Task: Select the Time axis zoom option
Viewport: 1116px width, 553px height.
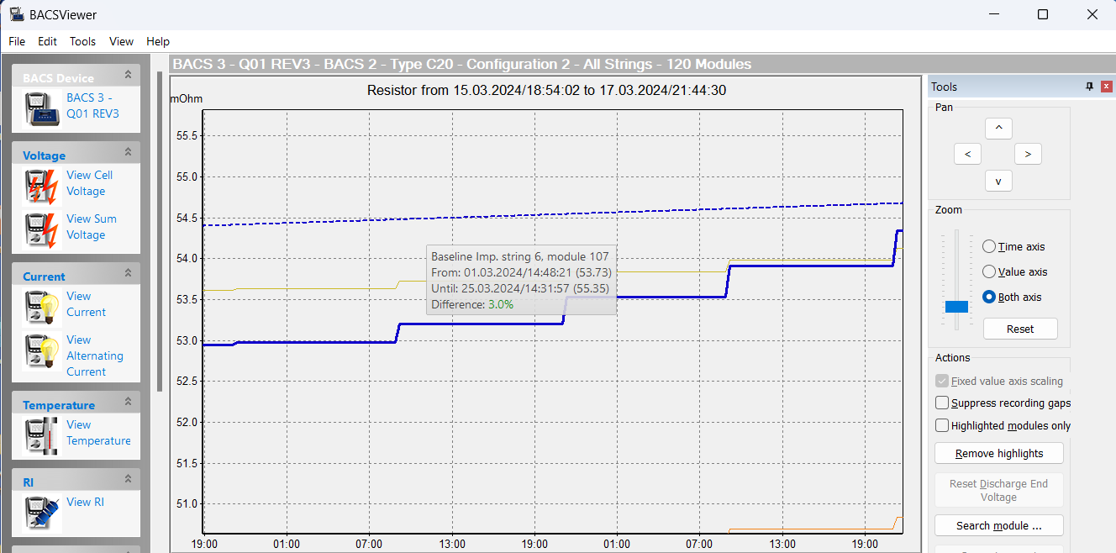Action: coord(989,246)
